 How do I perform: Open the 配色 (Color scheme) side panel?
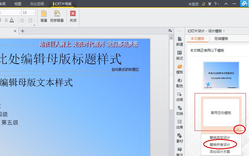pyautogui.click(x=180, y=83)
